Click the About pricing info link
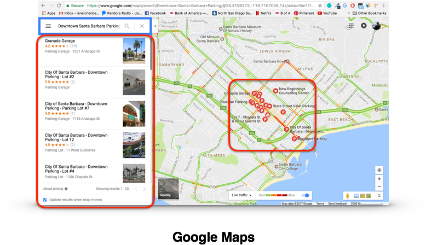This screenshot has height=245, width=426. point(55,189)
